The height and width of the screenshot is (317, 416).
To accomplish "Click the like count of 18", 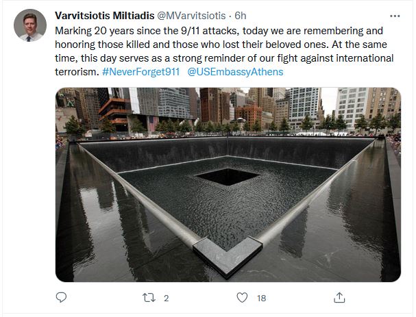I will [261, 299].
